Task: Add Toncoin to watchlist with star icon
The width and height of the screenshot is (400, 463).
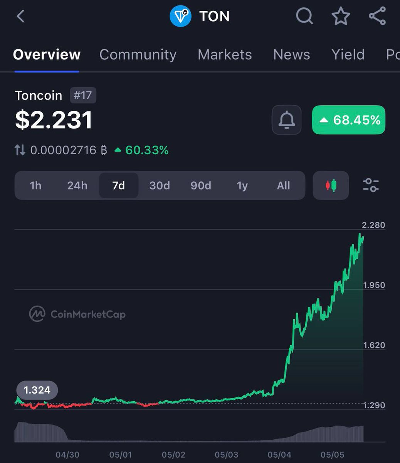Action: coord(341,16)
